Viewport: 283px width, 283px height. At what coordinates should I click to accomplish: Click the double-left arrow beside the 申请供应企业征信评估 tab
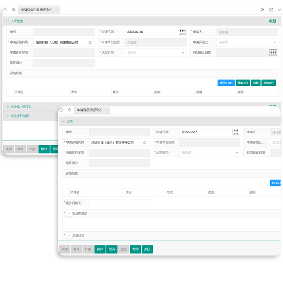(x=14, y=10)
